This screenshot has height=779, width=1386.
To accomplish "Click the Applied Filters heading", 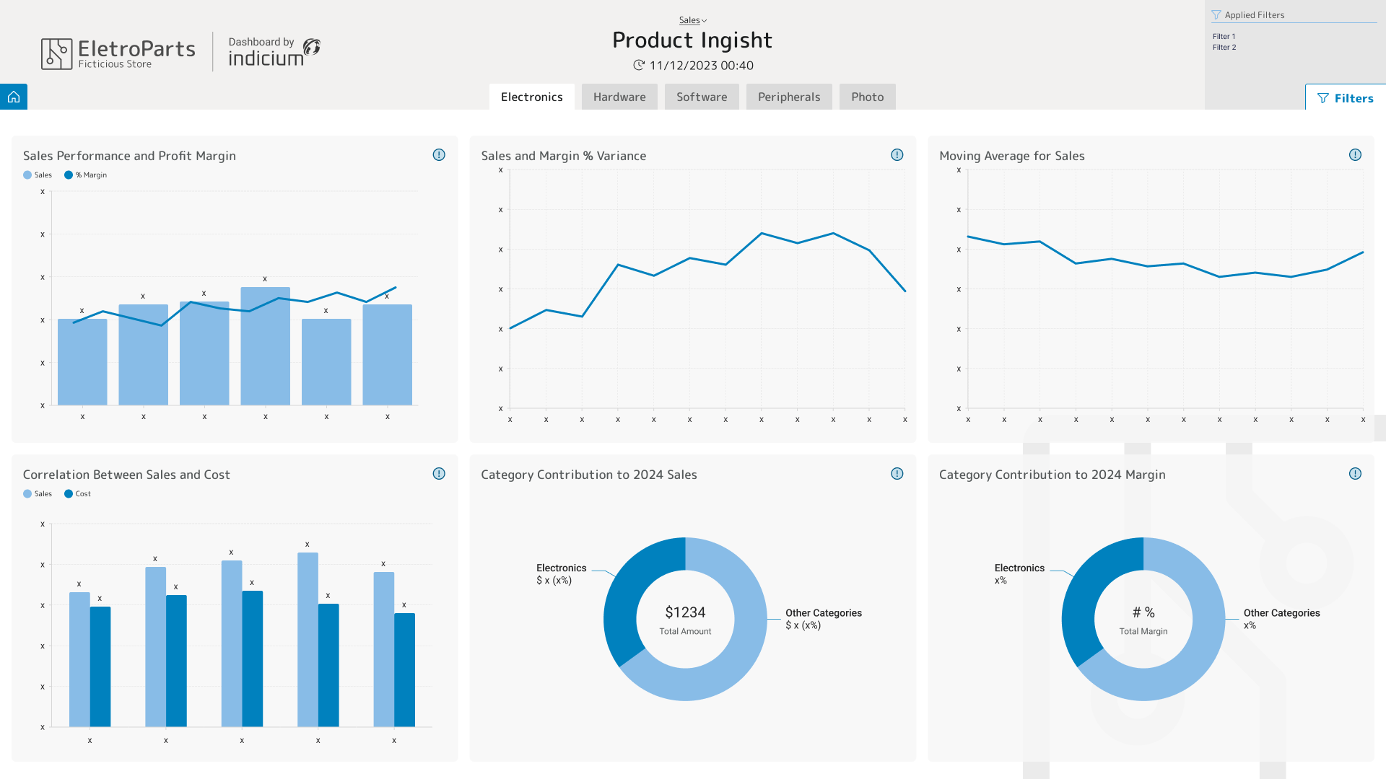I will coord(1255,15).
